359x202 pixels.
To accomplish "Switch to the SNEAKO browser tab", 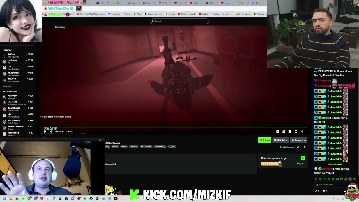I will [x=118, y=3].
